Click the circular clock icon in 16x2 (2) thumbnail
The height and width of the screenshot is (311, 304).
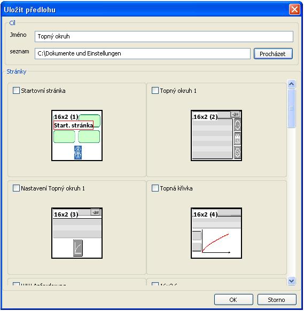237,125
